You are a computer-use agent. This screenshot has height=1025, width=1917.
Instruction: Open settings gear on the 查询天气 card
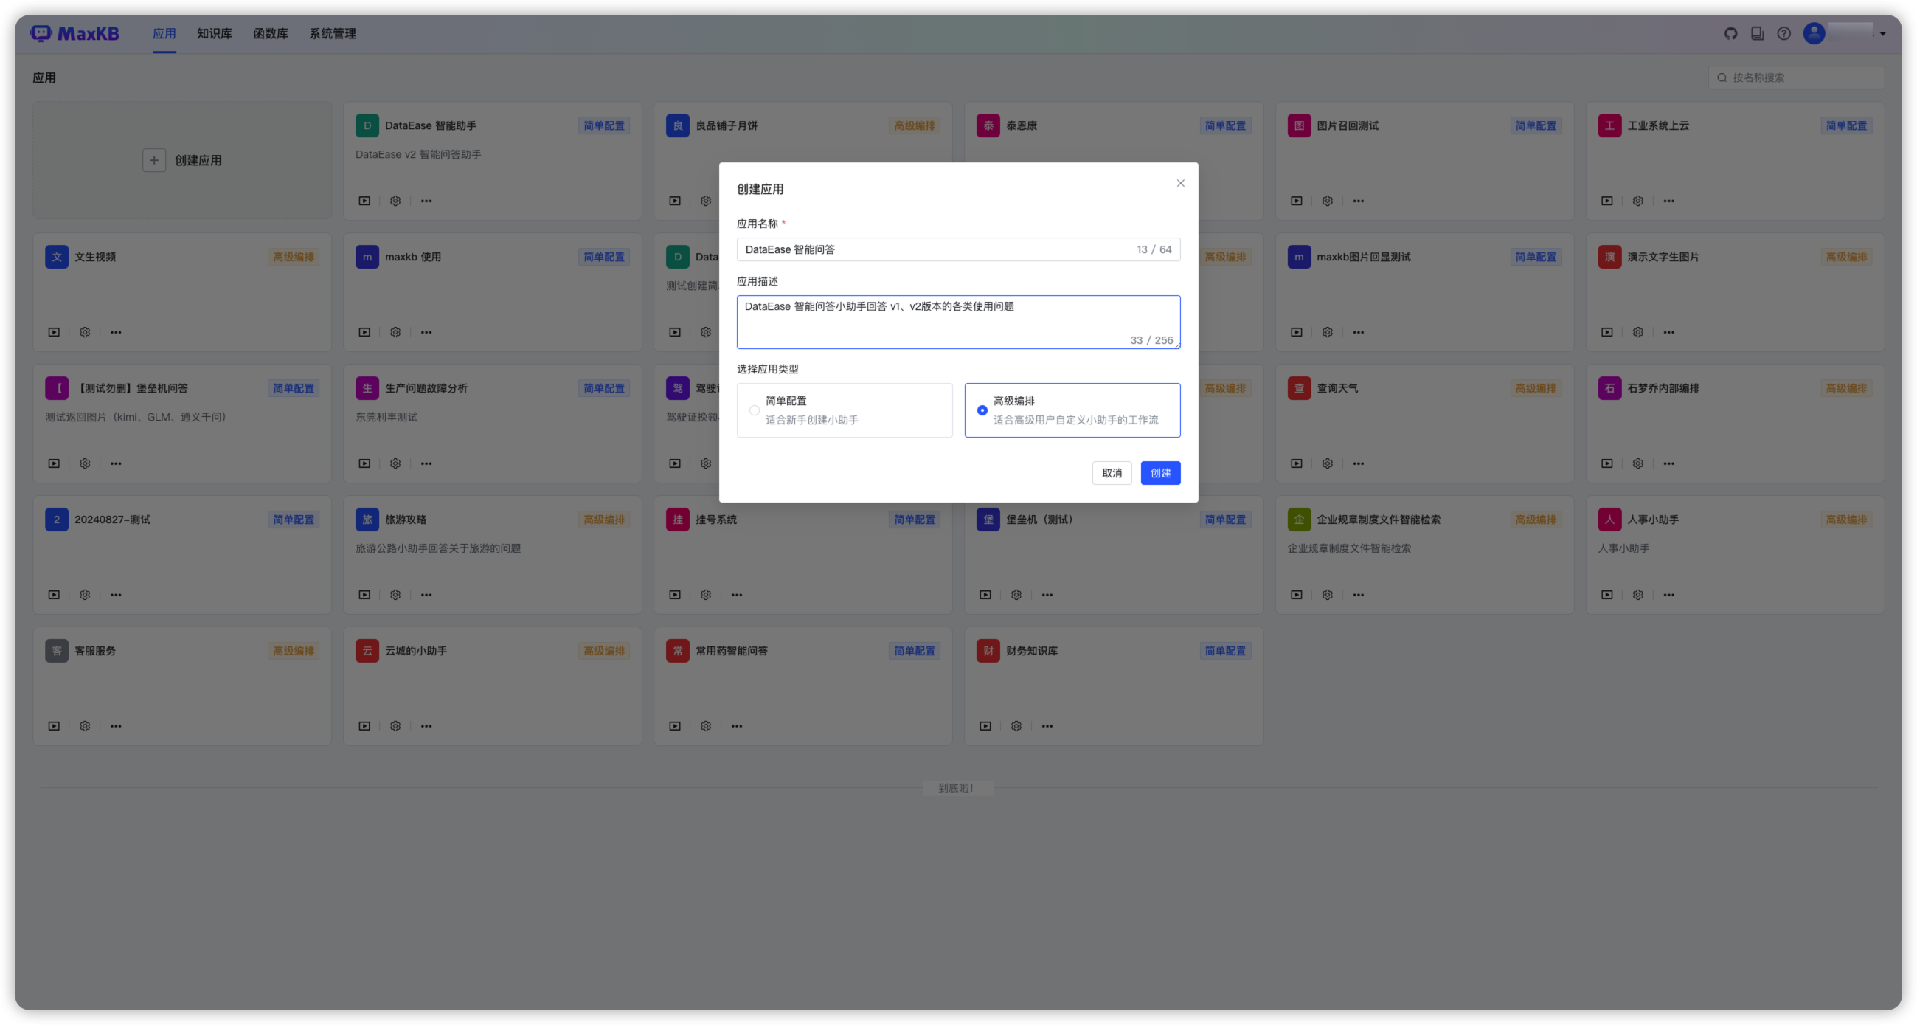(x=1327, y=463)
